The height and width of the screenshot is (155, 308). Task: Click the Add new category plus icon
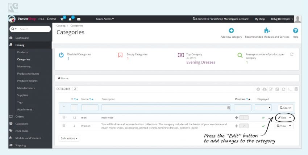click(231, 30)
